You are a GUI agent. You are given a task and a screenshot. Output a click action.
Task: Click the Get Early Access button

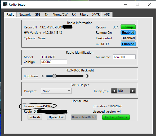[116, 117]
